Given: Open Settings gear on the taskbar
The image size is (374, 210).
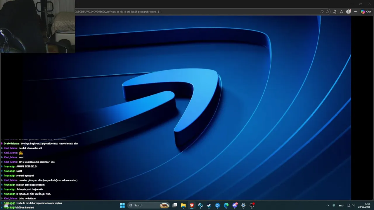Looking at the screenshot, I should coord(243,205).
